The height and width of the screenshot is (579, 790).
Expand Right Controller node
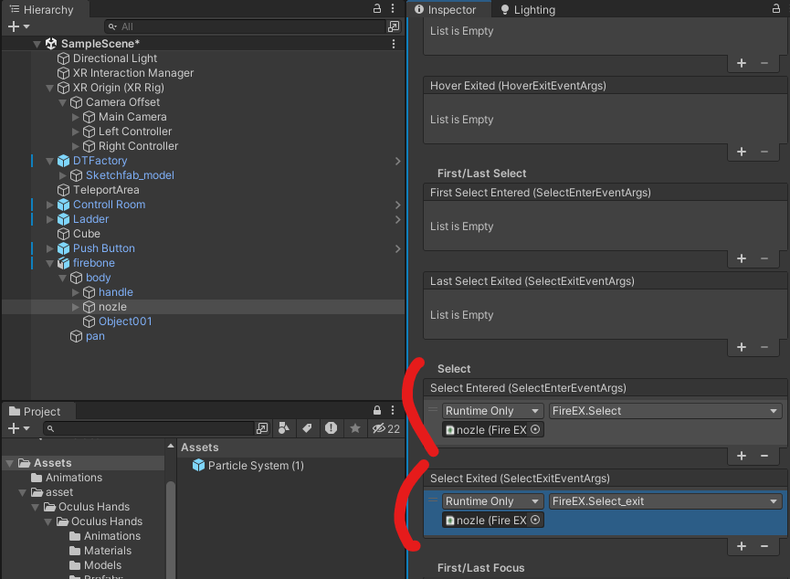76,146
